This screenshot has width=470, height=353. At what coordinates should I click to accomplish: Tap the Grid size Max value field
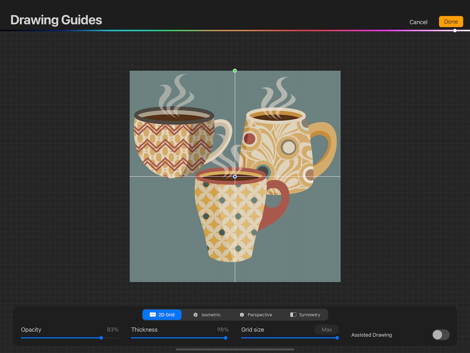[327, 329]
